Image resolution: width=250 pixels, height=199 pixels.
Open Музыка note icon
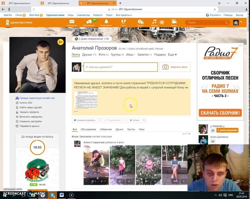(x=154, y=21)
